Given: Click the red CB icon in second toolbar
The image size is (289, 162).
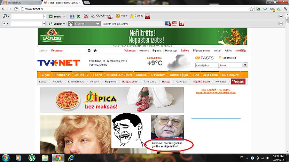Looking at the screenshot, I should (x=182, y=23).
